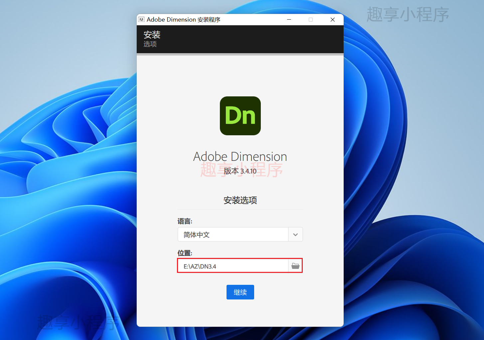
Task: Click the install path field E:\AZ\DN3.4
Action: point(233,266)
